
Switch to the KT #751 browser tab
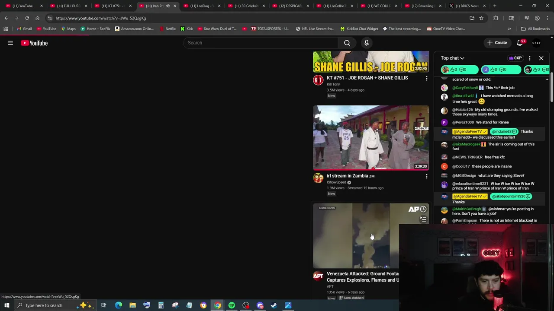pyautogui.click(x=113, y=6)
